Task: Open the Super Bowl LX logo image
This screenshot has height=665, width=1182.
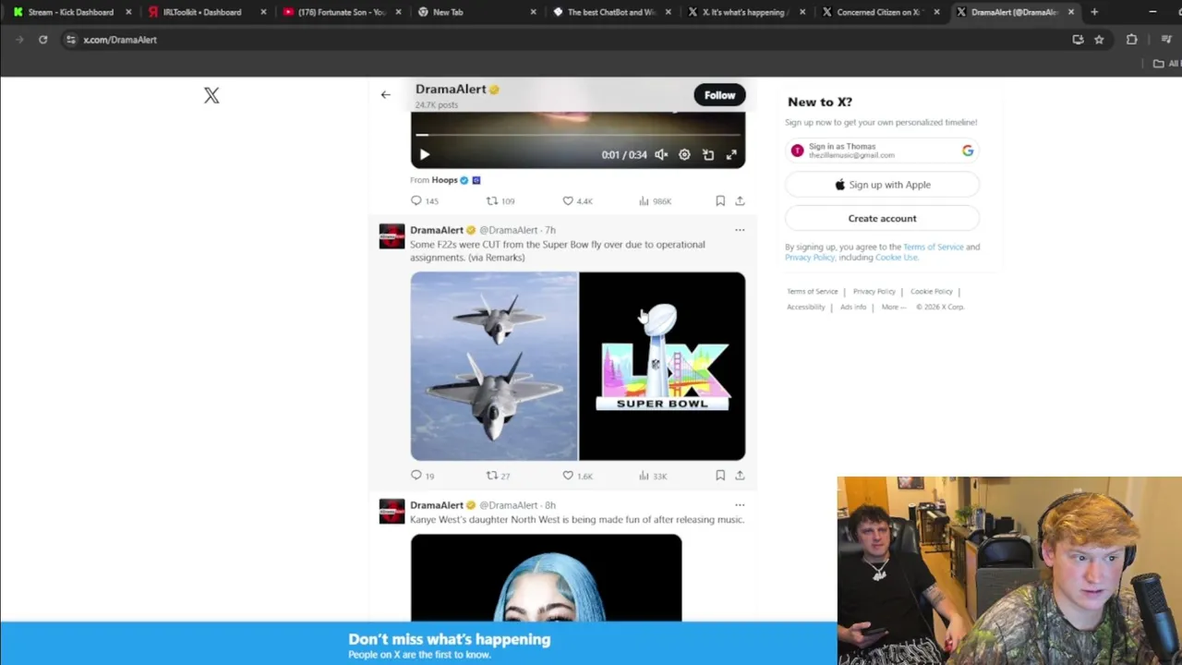Action: [662, 366]
